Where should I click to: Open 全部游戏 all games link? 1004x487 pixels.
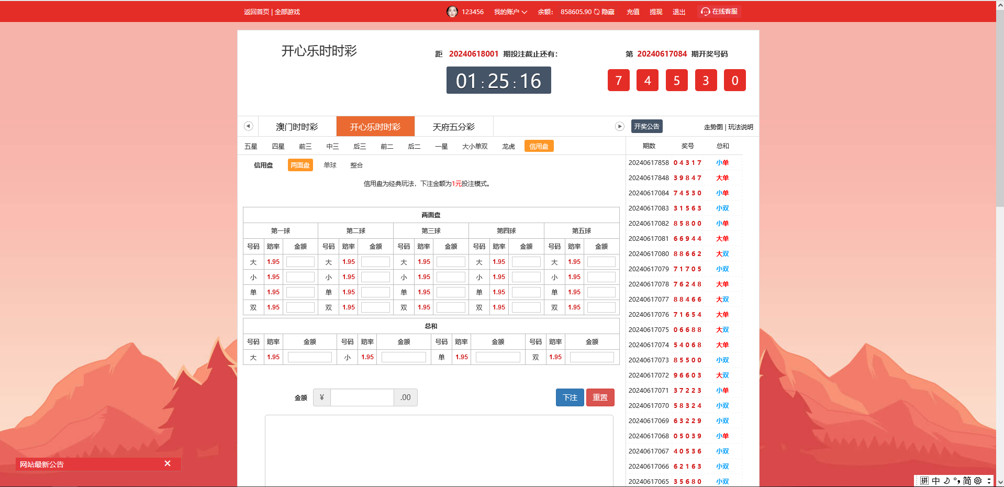287,12
